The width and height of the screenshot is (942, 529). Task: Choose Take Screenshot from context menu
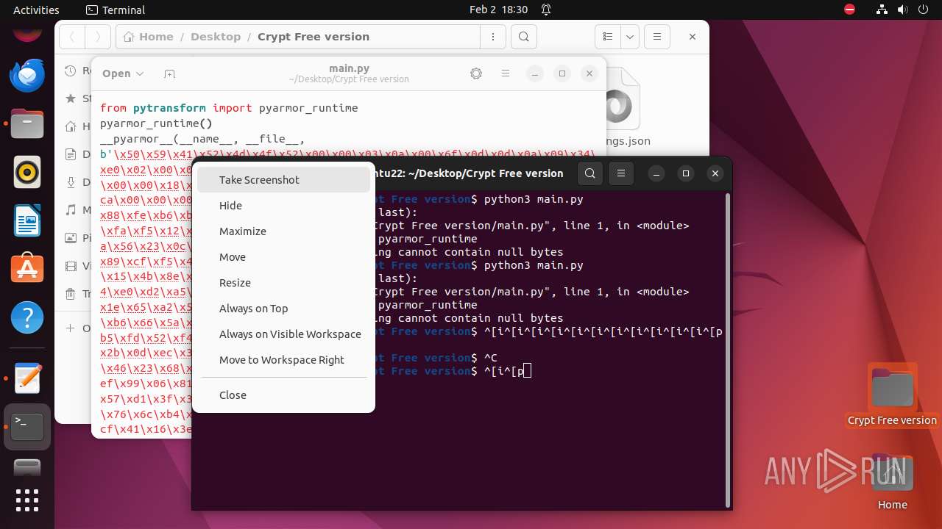point(283,180)
